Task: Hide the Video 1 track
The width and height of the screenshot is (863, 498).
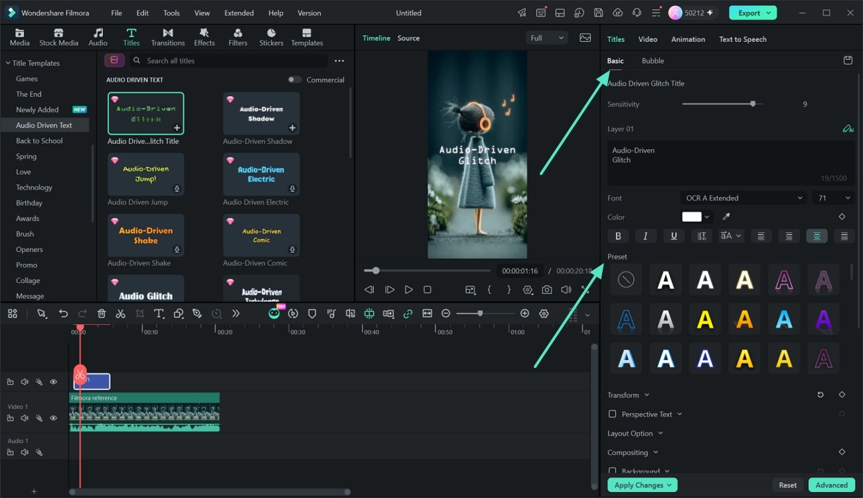Action: pos(54,418)
